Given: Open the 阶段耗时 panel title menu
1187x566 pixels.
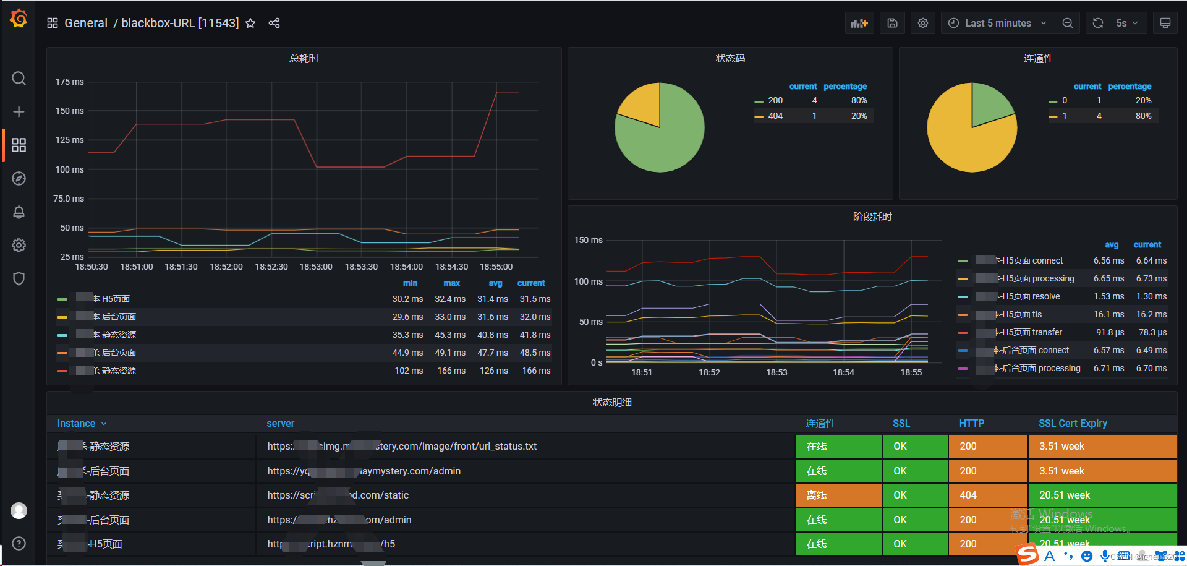Looking at the screenshot, I should click(872, 217).
